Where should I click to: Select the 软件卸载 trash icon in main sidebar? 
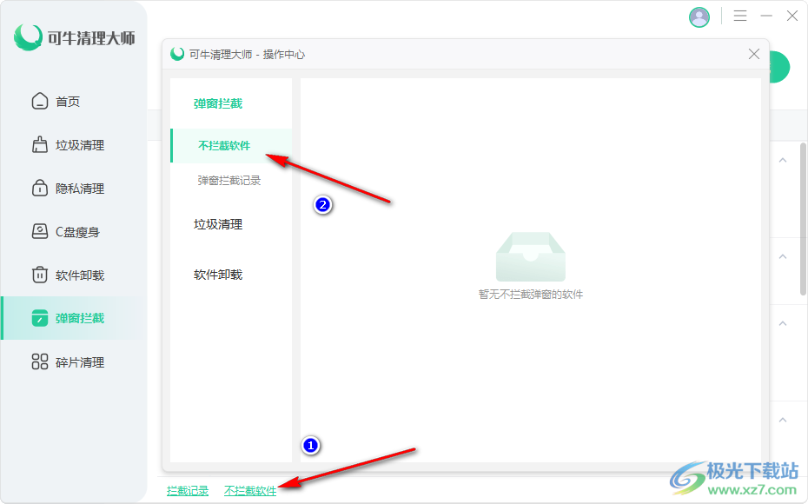40,275
